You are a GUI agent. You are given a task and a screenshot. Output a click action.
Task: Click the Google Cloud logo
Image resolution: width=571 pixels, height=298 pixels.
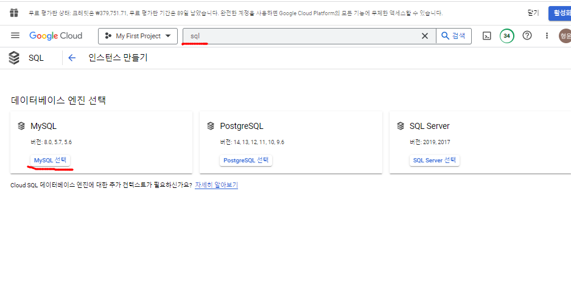56,36
